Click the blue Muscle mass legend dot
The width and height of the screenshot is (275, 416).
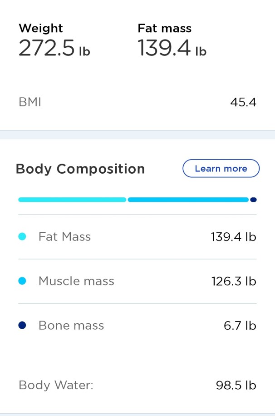pos(22,281)
